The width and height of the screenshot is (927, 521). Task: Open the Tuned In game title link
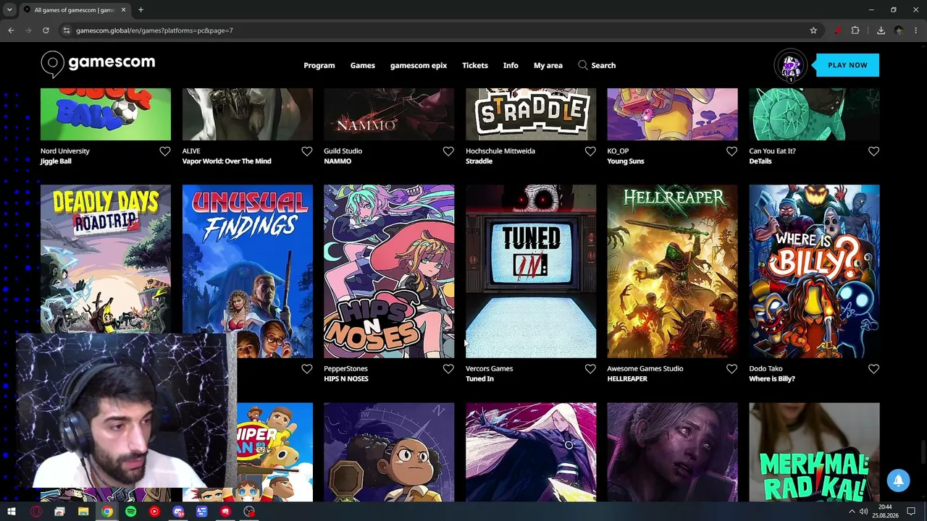[x=479, y=379]
